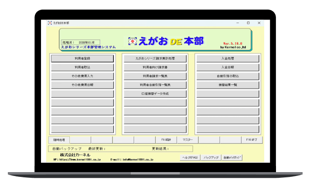Launch 口座振替データ作成
310x183 pixels.
(155, 94)
